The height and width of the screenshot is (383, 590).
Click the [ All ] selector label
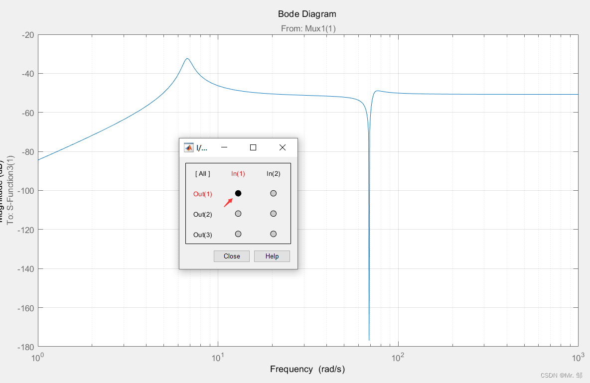(x=202, y=173)
